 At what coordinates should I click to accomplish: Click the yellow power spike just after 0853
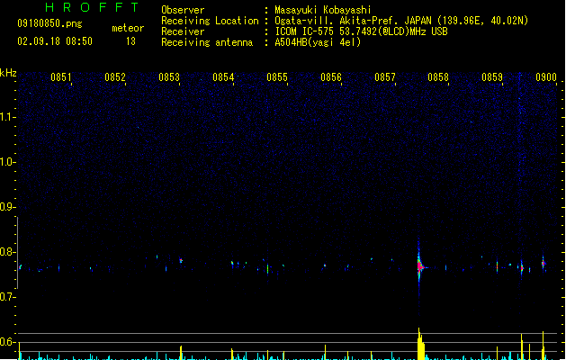click(x=181, y=353)
